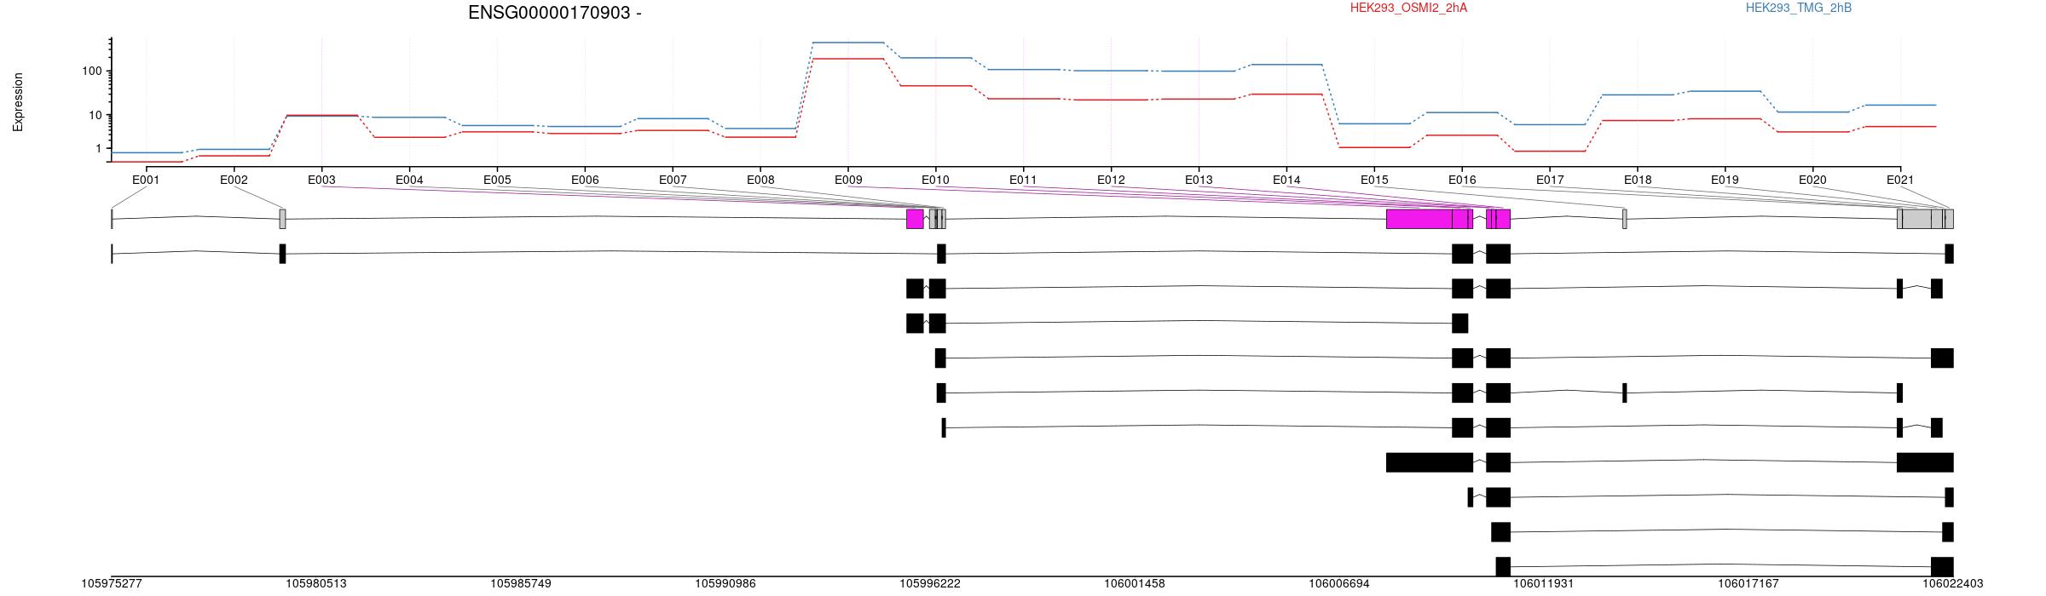Click the long black exon in seventh transcript
The image size is (2046, 596).
tap(1430, 462)
